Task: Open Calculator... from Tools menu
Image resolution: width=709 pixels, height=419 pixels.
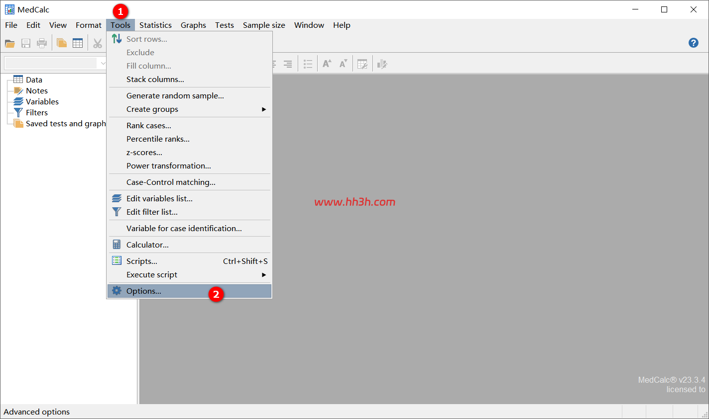Action: tap(190, 245)
